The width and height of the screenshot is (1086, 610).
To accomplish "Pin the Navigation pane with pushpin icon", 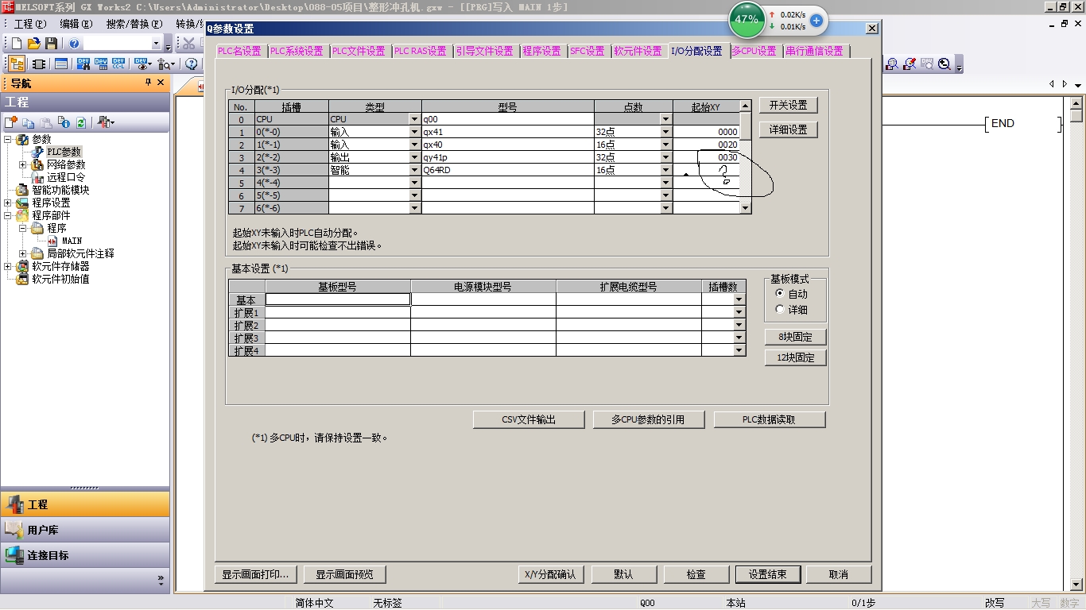I will click(148, 83).
